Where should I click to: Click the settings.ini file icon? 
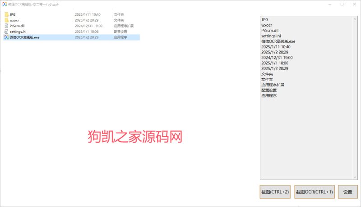[6, 31]
